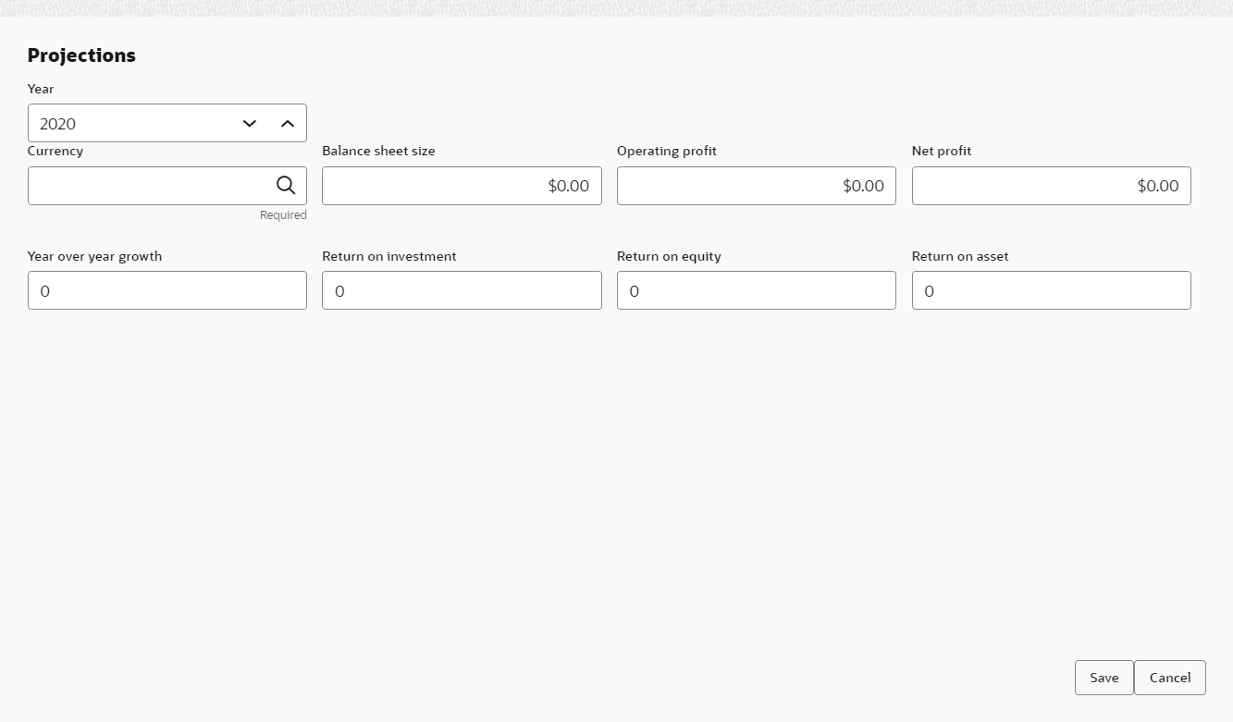
Task: Click the Required hint under Currency
Action: (x=283, y=214)
